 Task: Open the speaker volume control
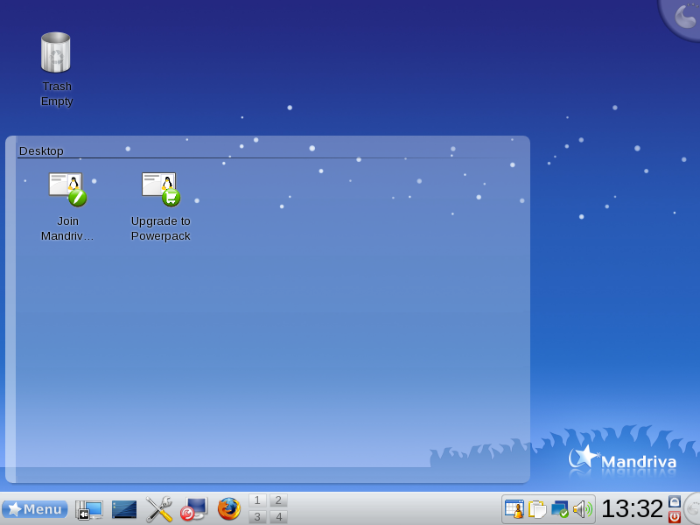tap(583, 509)
